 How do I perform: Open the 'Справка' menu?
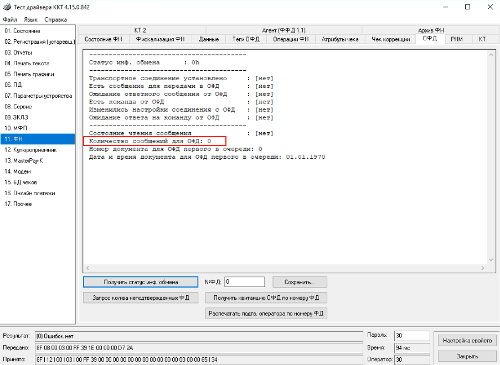pos(55,19)
